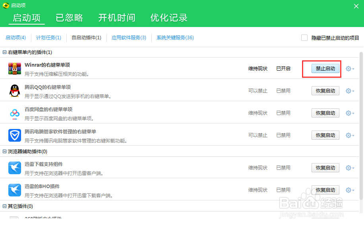
Task: Click description 用于支持在浏览器中打开迅雷客户端。
Action: pos(64,173)
